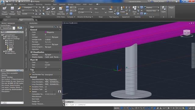The image size is (195, 110).
Task: Click the user icon beside Service row
Action: point(59,92)
